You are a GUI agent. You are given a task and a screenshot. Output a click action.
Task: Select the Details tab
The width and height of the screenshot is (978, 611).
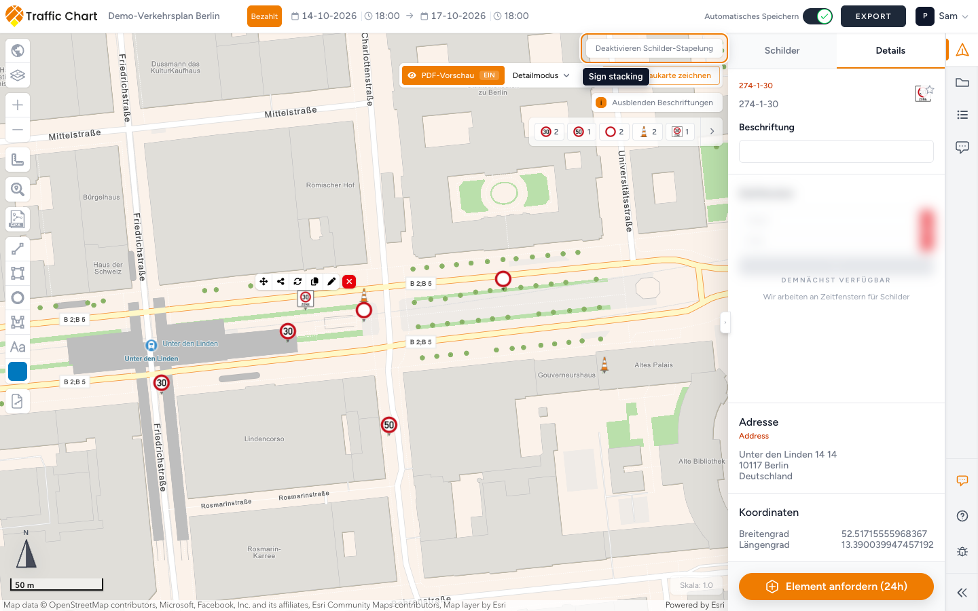[890, 51]
